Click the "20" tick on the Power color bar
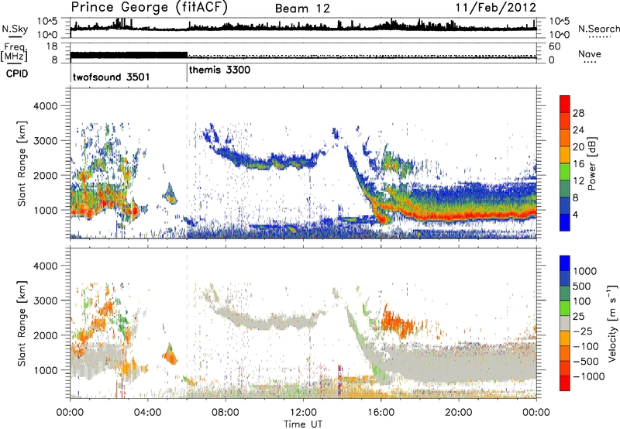Viewport: 620px width, 429px height. 578,147
